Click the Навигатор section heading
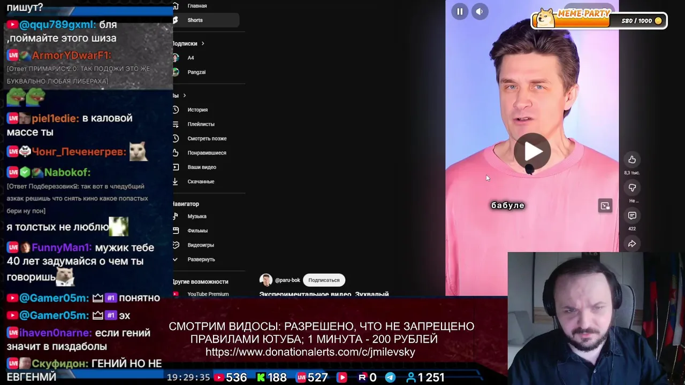The height and width of the screenshot is (385, 685). [186, 204]
